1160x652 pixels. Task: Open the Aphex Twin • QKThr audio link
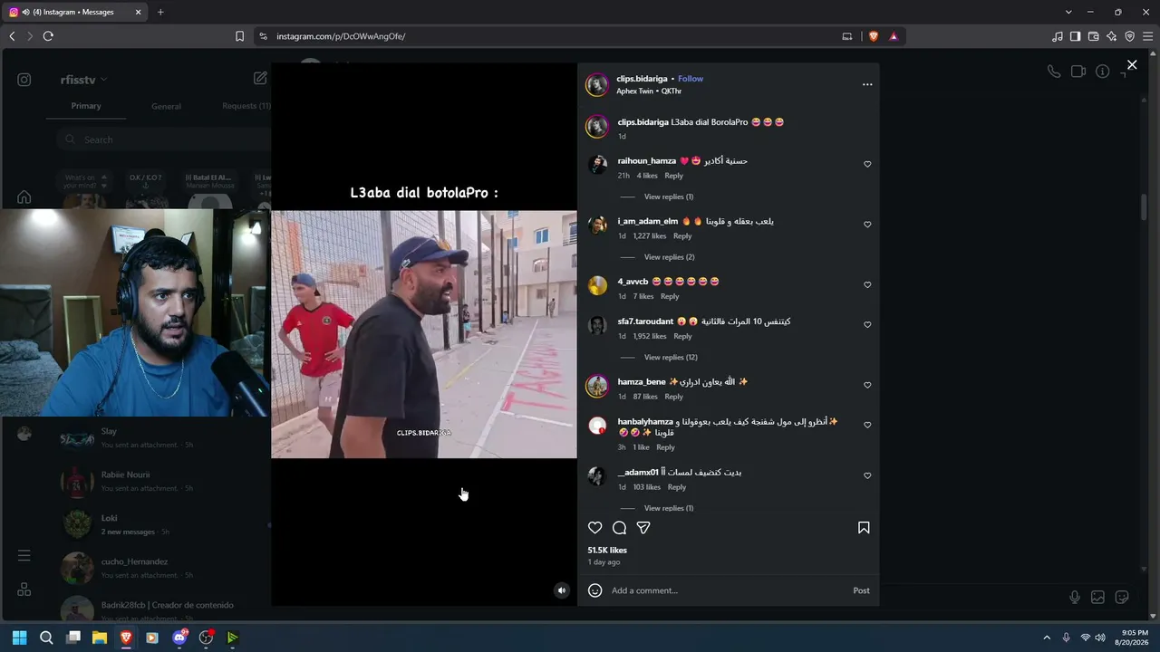point(649,91)
